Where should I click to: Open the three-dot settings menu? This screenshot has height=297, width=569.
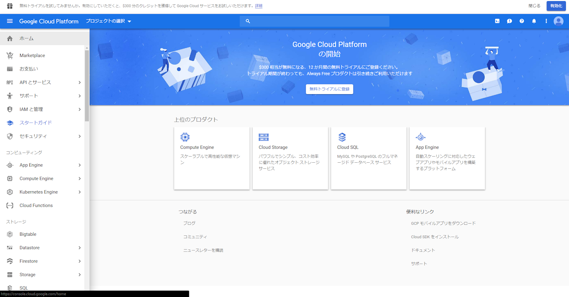click(546, 21)
